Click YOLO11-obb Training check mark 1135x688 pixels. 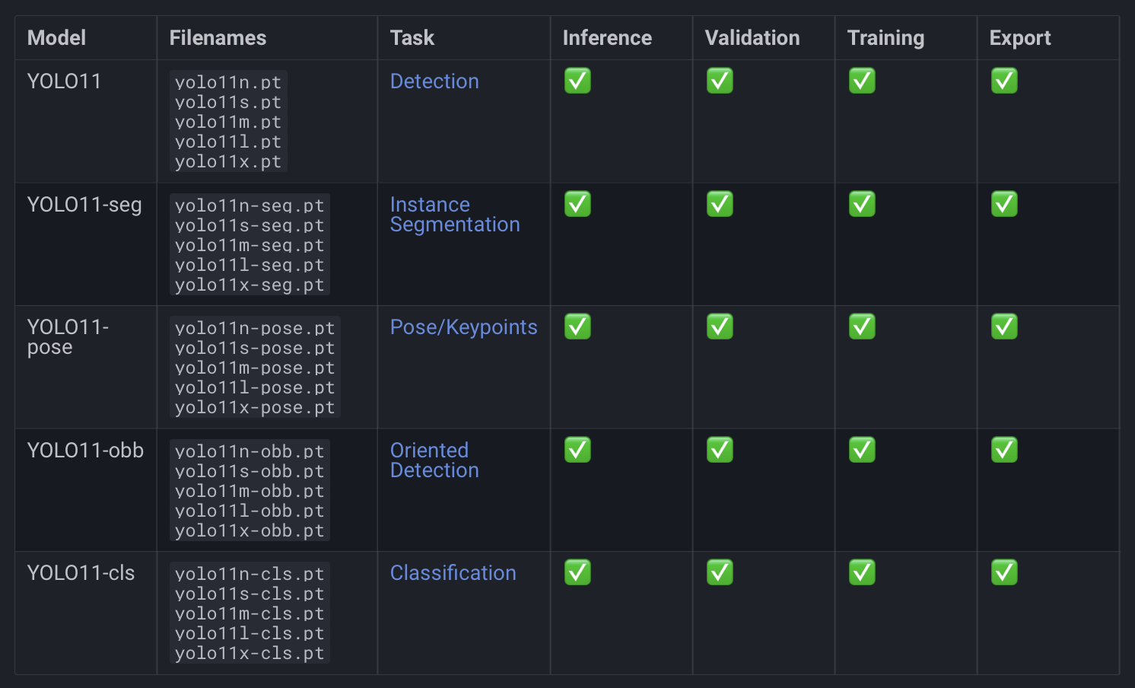[862, 450]
